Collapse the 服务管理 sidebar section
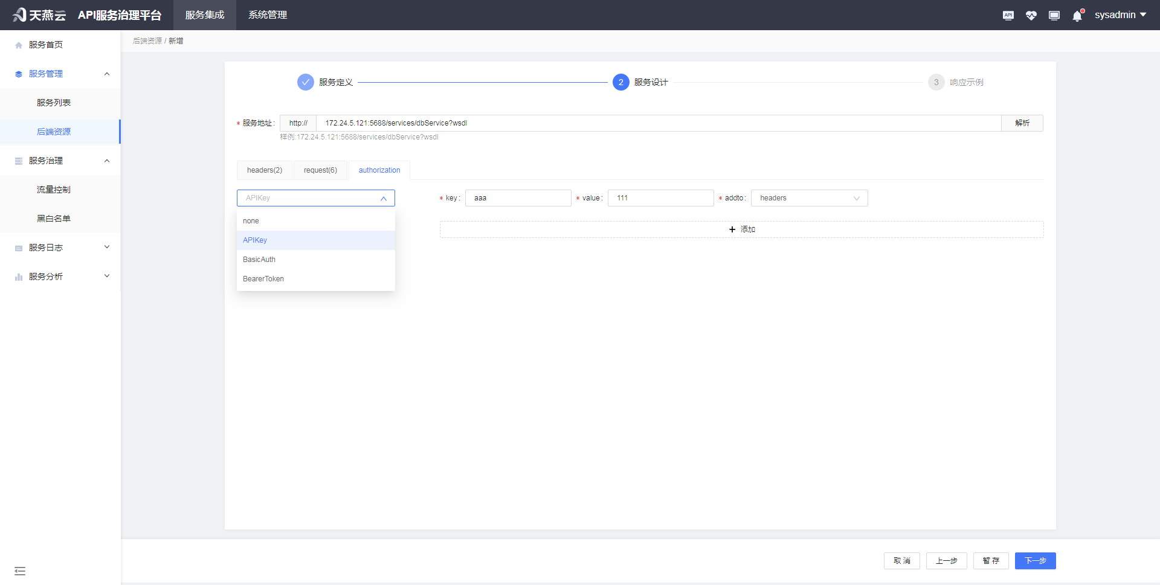The height and width of the screenshot is (585, 1160). point(106,73)
